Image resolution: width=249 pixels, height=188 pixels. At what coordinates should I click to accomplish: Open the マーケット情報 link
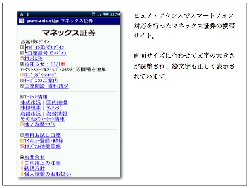[36, 97]
